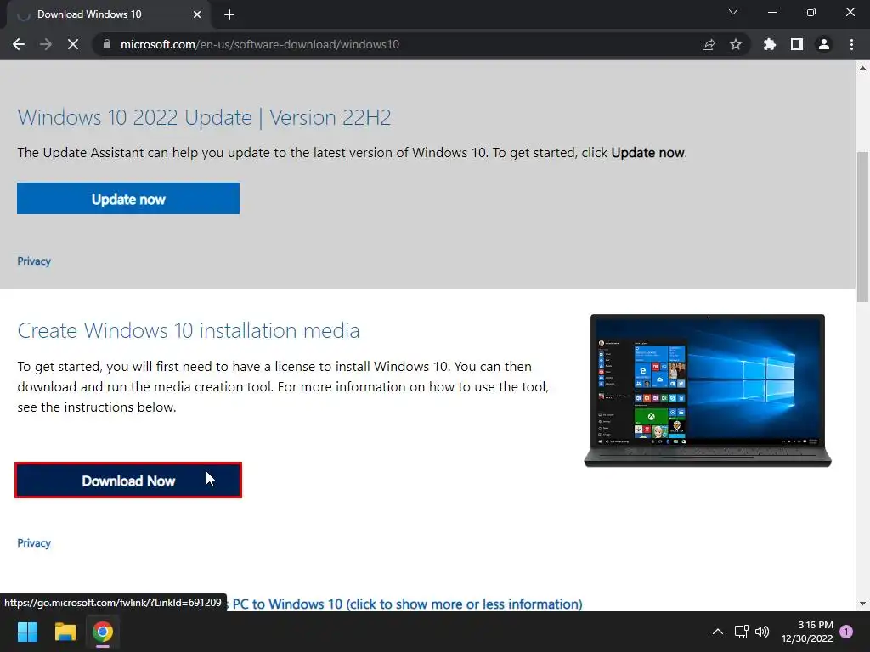Screen dimensions: 870x652
Task: Click the Download Now button
Action: click(x=128, y=481)
